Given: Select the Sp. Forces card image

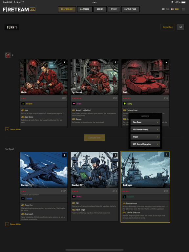Looking at the screenshot, I should click(x=94, y=77).
